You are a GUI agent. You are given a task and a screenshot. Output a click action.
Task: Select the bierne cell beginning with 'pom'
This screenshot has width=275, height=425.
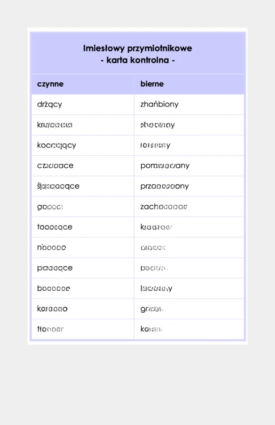[x=189, y=165]
